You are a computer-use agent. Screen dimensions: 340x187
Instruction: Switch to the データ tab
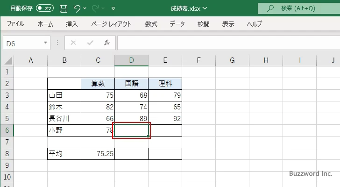pyautogui.click(x=177, y=24)
